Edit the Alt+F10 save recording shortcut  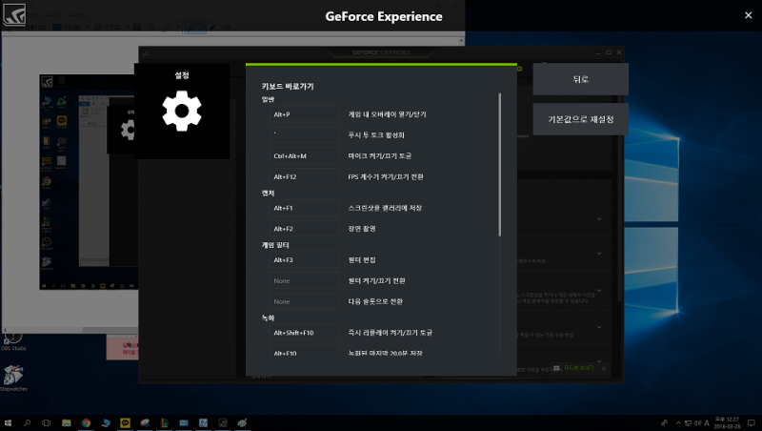(304, 352)
